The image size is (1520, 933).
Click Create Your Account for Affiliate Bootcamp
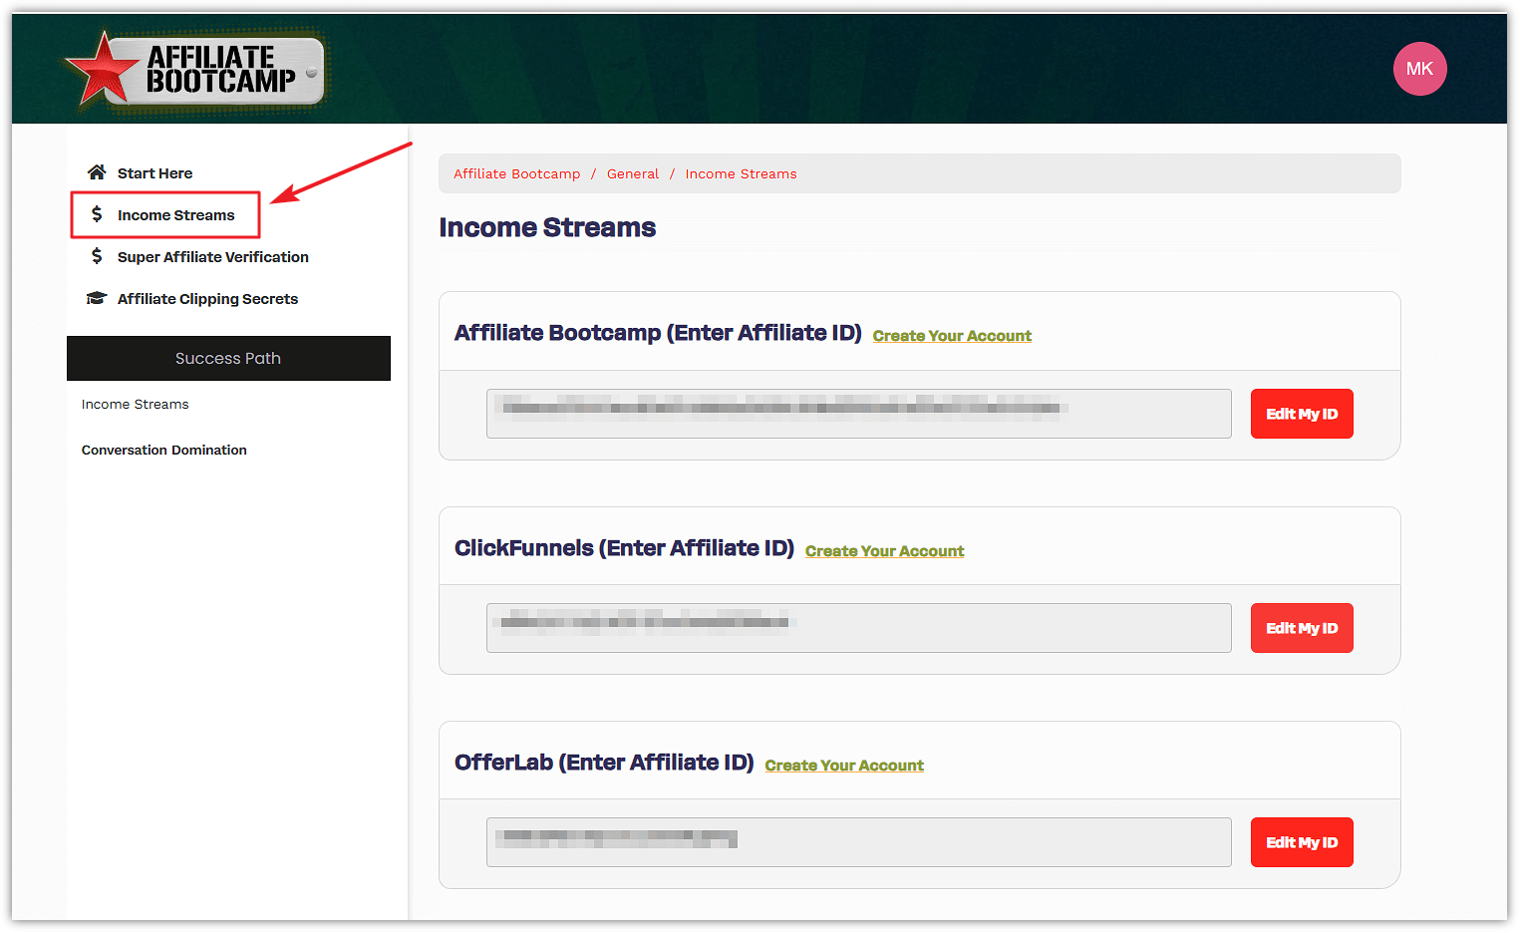[952, 336]
